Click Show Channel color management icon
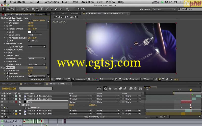 97,79
